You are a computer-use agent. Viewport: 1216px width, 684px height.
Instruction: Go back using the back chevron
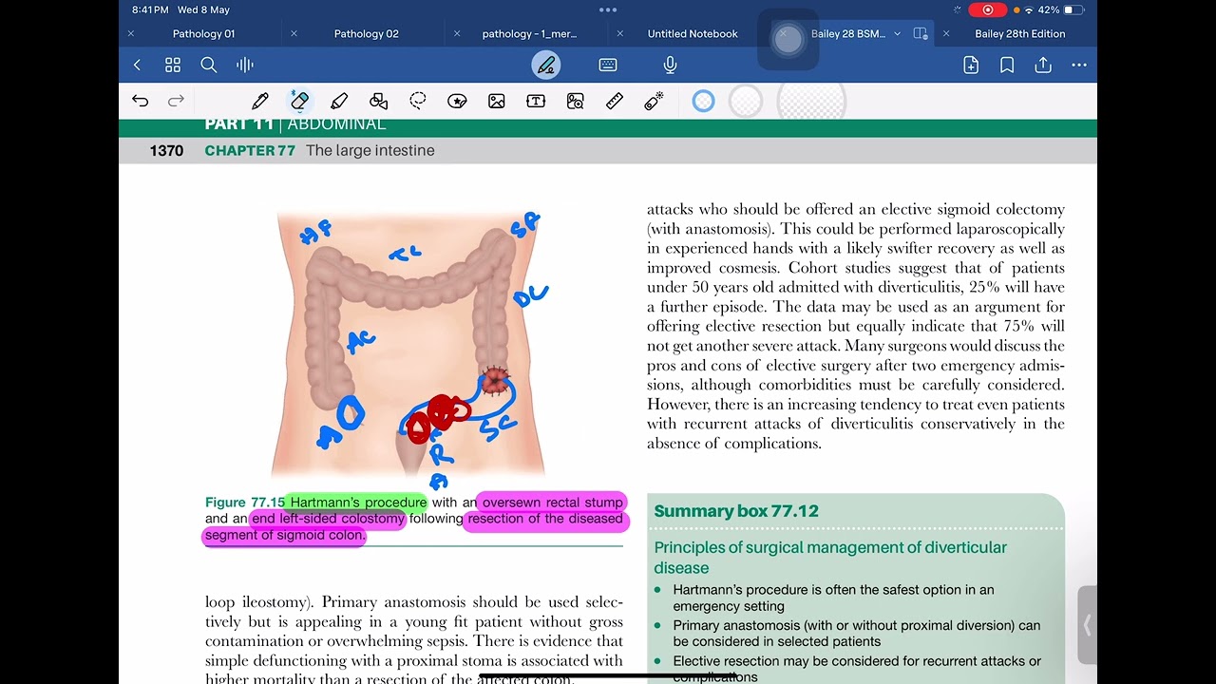point(137,65)
